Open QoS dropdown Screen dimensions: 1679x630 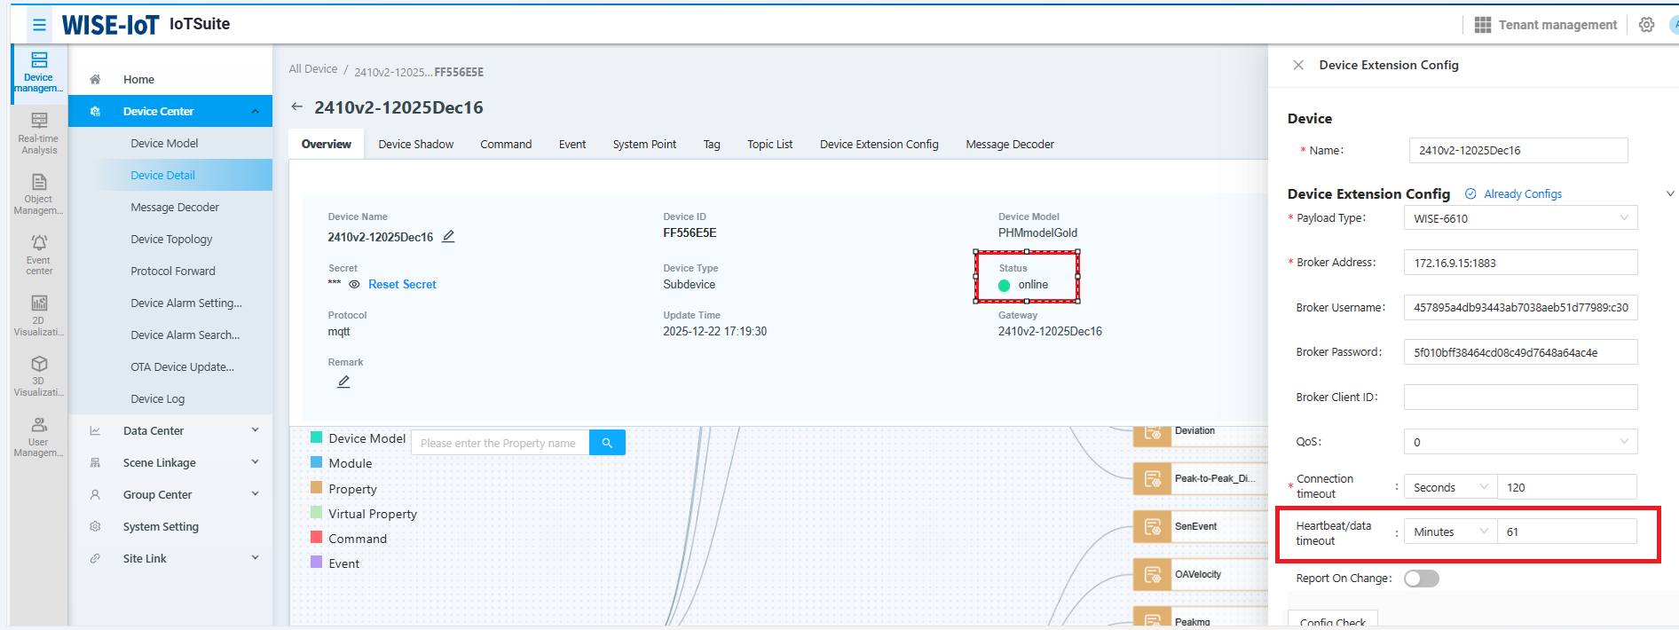1520,442
